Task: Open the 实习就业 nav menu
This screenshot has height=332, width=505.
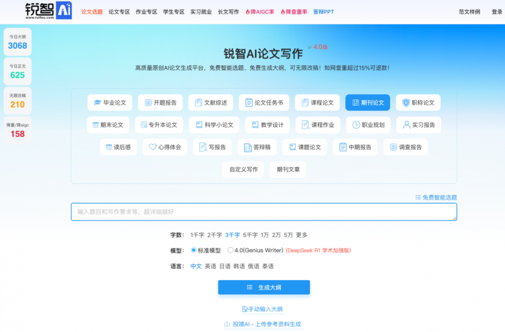Action: coord(201,12)
